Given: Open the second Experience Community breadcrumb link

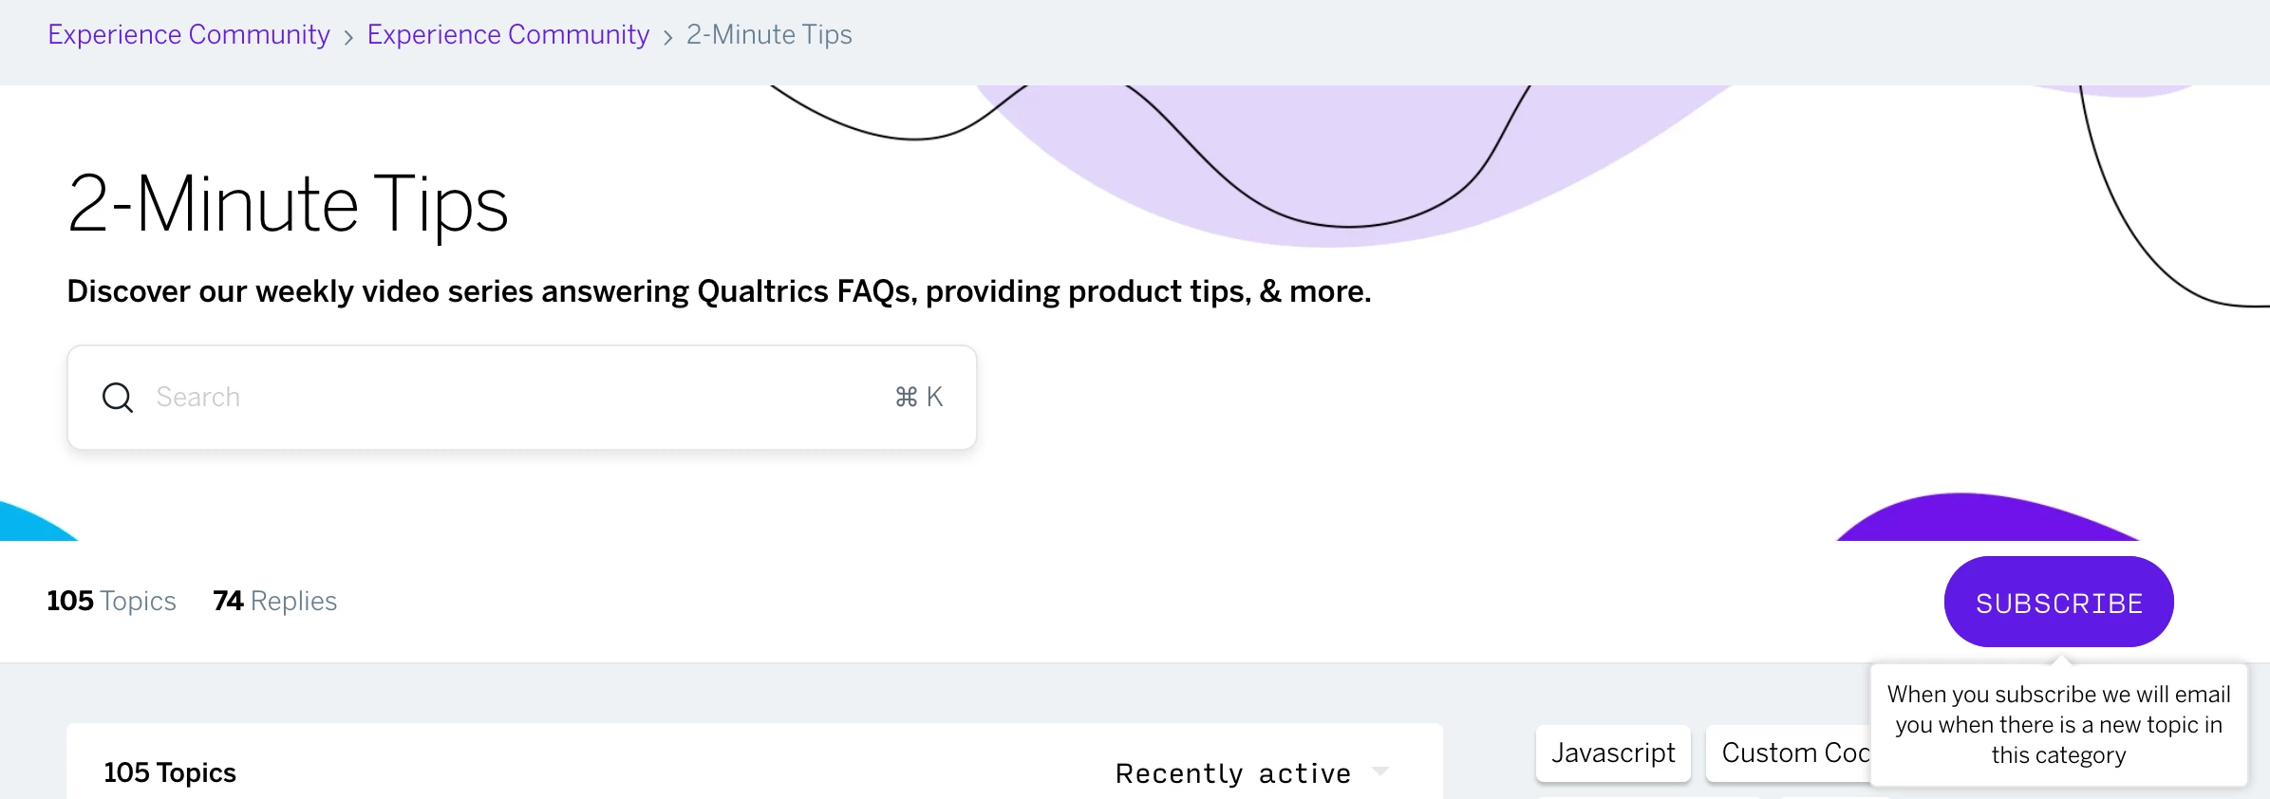Looking at the screenshot, I should [508, 34].
